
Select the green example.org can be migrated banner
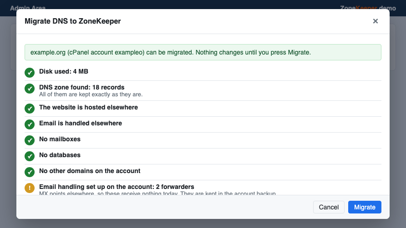203,52
